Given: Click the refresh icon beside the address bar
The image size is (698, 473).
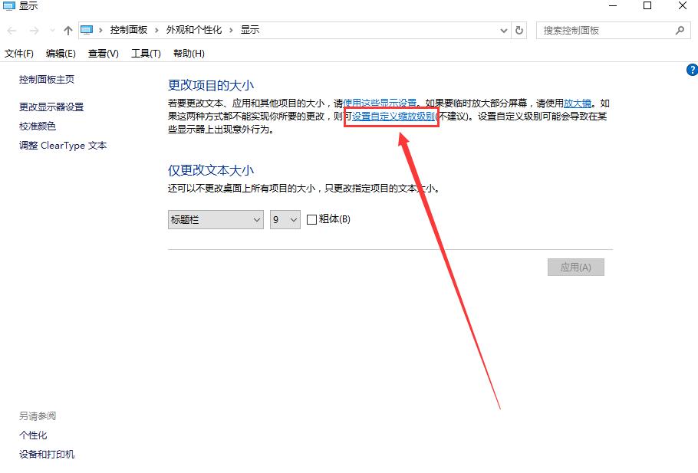Looking at the screenshot, I should (519, 31).
